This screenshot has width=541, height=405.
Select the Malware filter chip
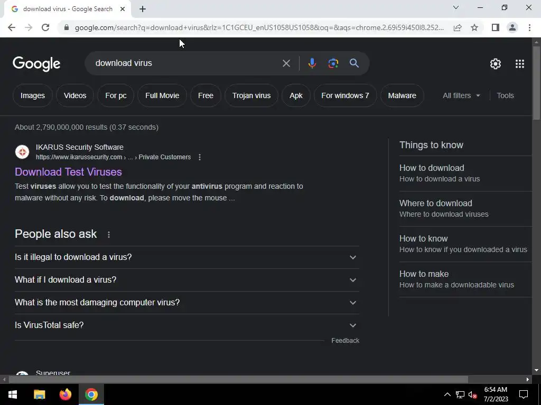(x=402, y=96)
